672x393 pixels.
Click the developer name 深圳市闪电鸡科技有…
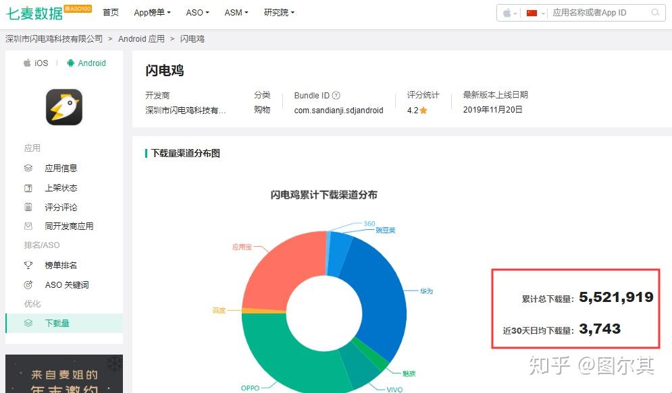(x=186, y=111)
